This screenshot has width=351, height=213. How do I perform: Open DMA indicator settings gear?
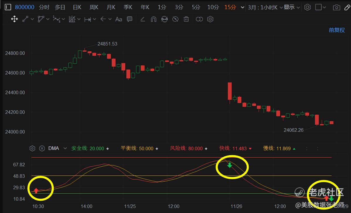click(x=33, y=148)
